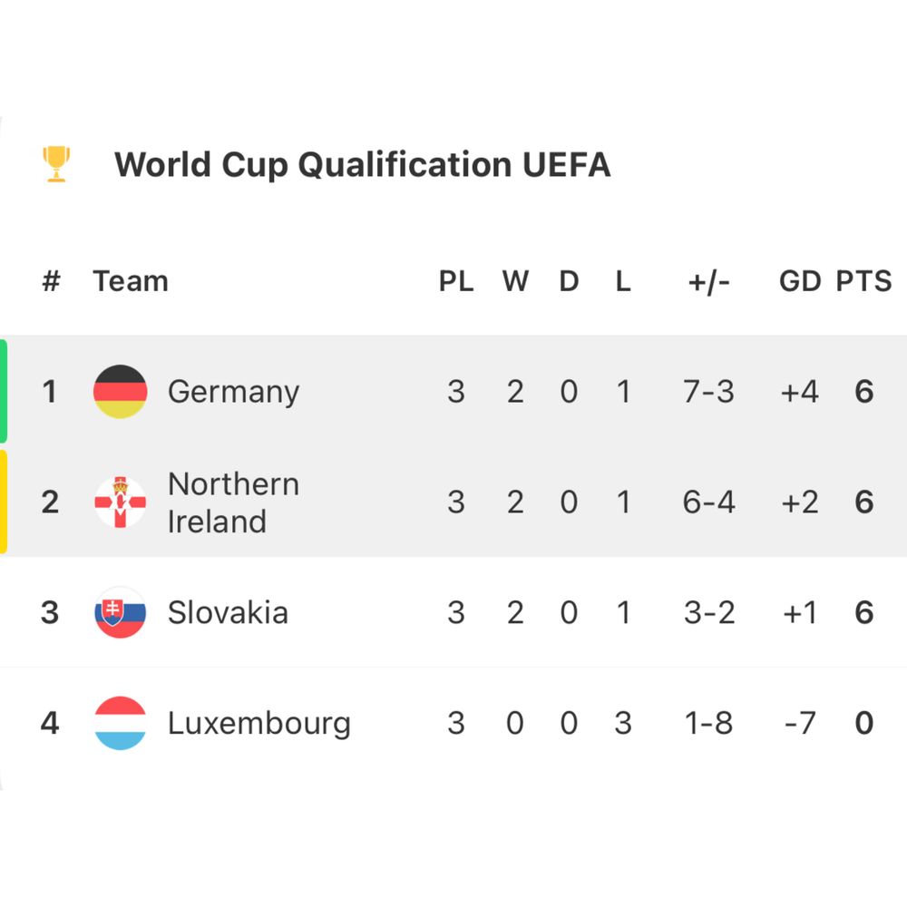907x907 pixels.
Task: Open the Northern Ireland team name
Action: [x=233, y=502]
